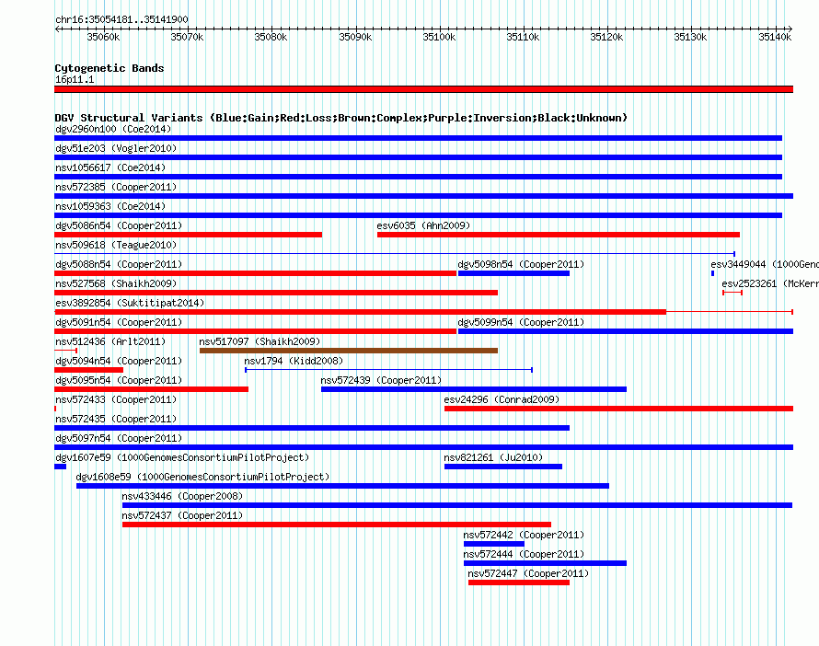819x646 pixels.
Task: Open dgv5099n54 (Cooper2011) variant
Action: coord(521,322)
